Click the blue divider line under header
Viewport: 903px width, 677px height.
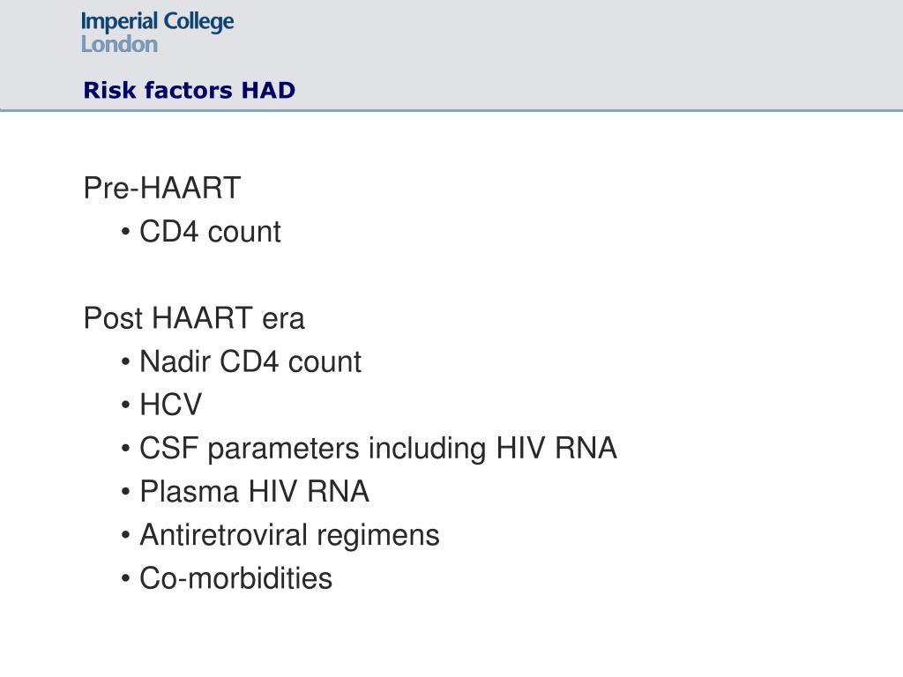click(x=451, y=110)
